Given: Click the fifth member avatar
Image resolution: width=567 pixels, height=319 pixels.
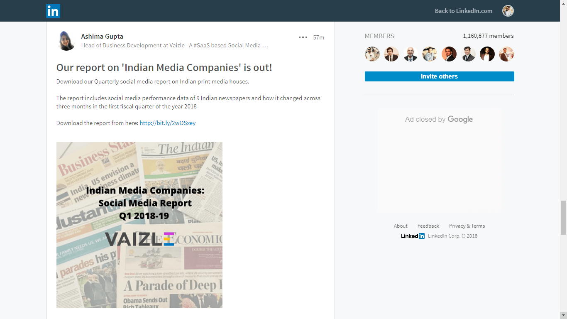Looking at the screenshot, I should (x=449, y=54).
